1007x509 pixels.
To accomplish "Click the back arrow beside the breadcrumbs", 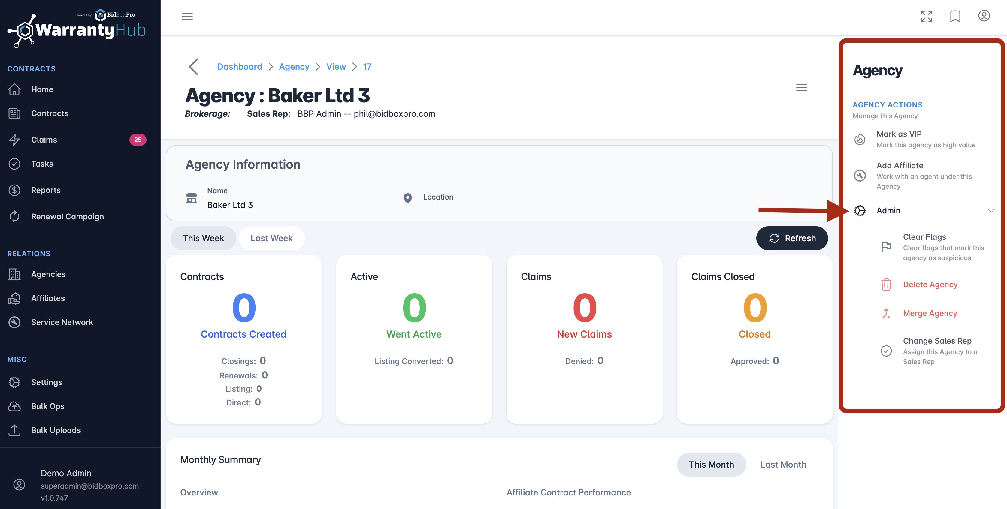I will [x=193, y=67].
